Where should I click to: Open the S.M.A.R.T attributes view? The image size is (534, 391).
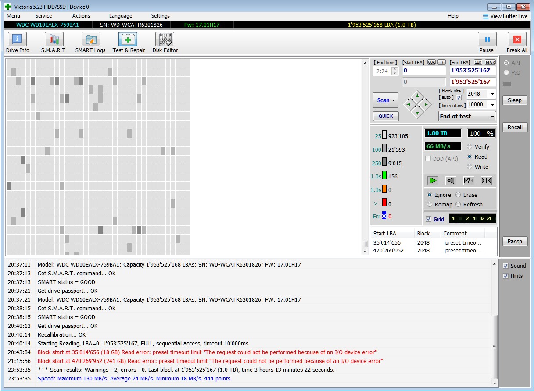coord(54,43)
